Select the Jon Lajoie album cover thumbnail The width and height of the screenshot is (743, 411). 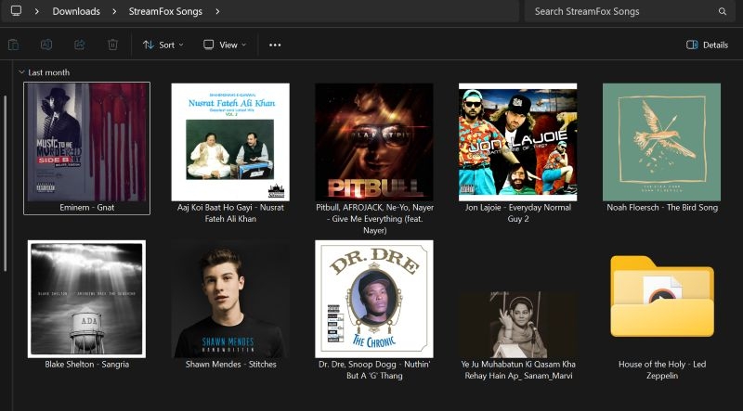click(x=518, y=142)
